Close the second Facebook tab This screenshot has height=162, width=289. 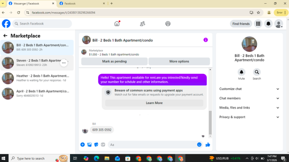pos(104,3)
